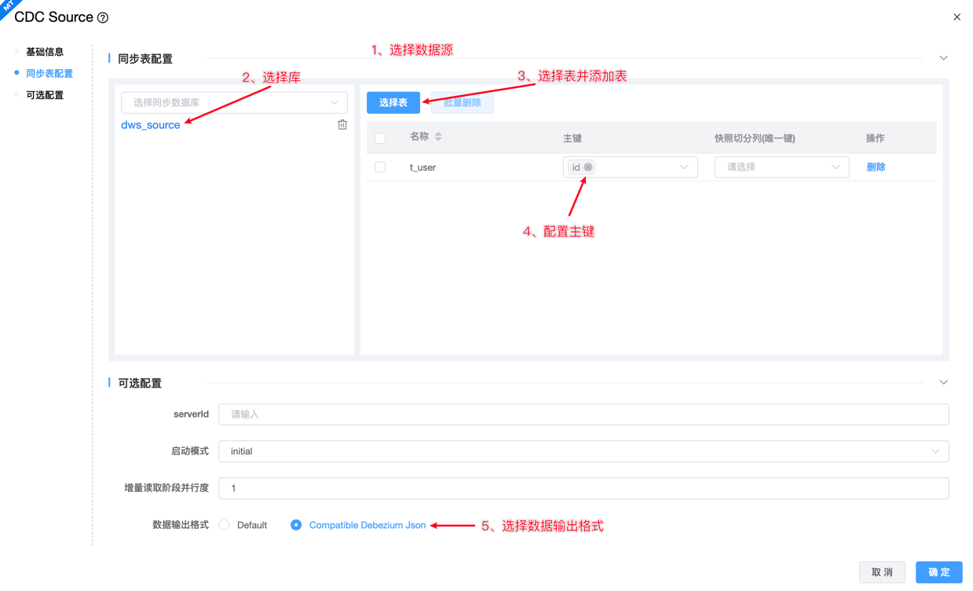Screen dimensions: 973x591
Task: Check the select-all checkbox in table header
Action: click(380, 138)
